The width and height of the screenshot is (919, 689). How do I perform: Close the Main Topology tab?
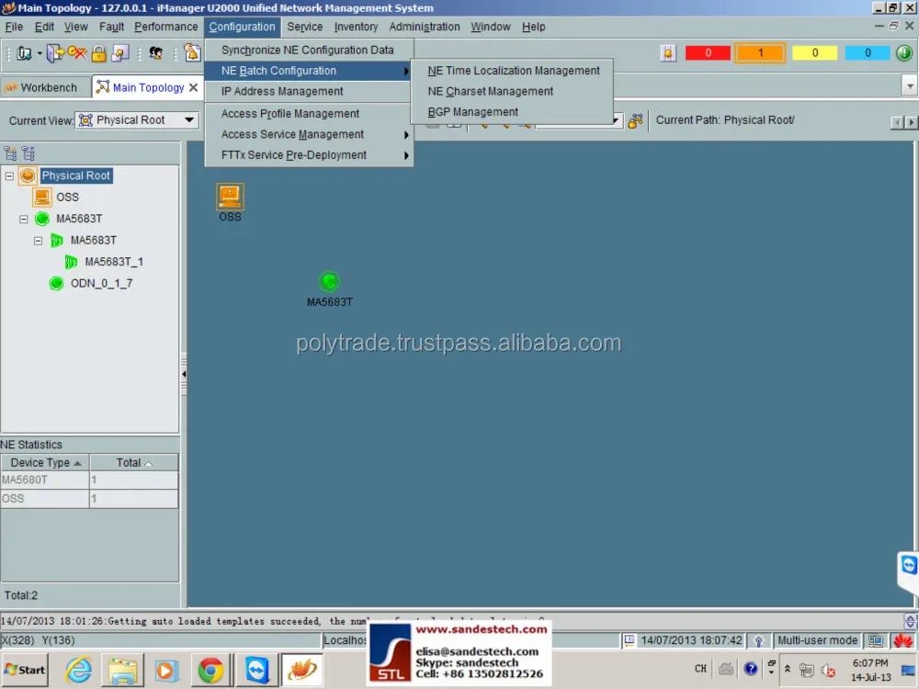(193, 87)
